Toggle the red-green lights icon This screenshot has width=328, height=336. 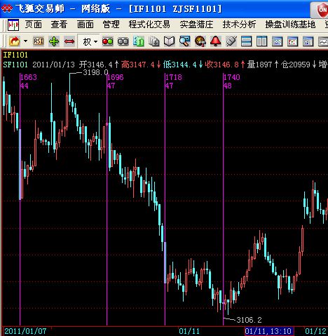click(107, 41)
